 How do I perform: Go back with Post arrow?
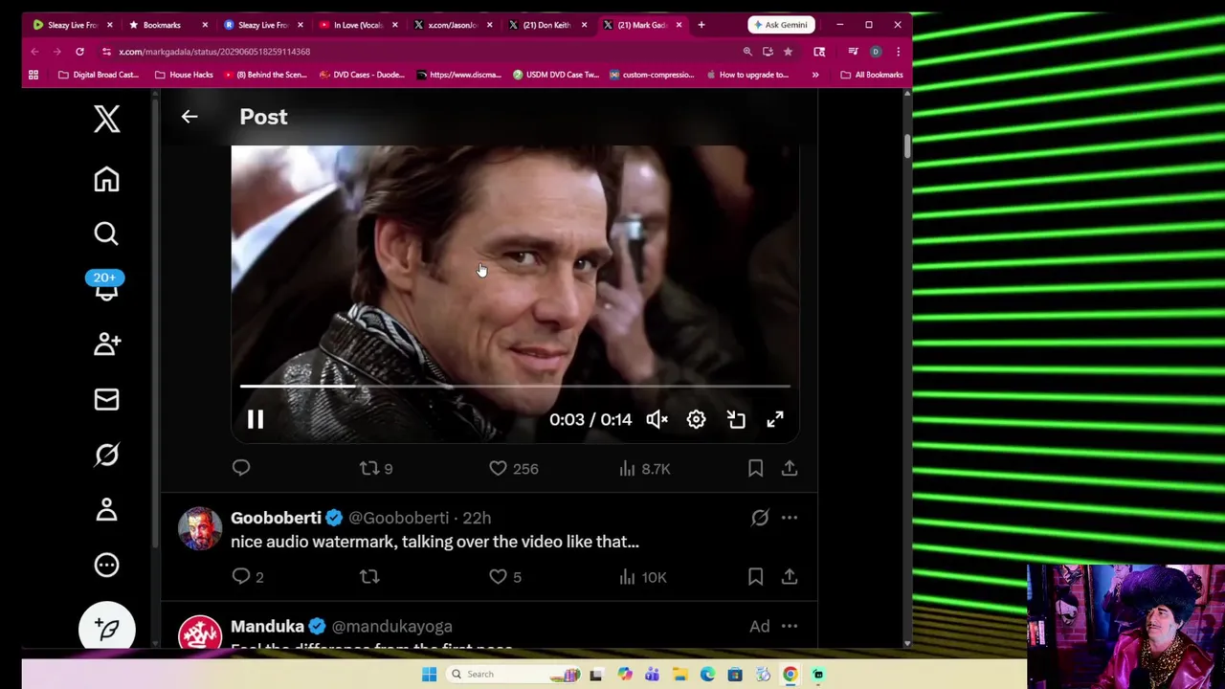tap(189, 117)
